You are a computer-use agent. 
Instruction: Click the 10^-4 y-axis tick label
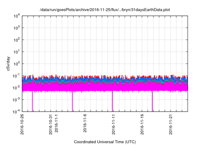pos(16,112)
